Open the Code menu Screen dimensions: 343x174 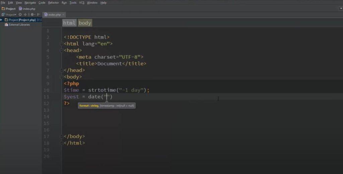pos(42,3)
